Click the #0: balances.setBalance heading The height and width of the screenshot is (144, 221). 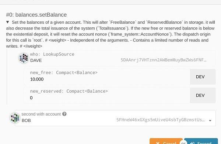pyautogui.click(x=36, y=15)
